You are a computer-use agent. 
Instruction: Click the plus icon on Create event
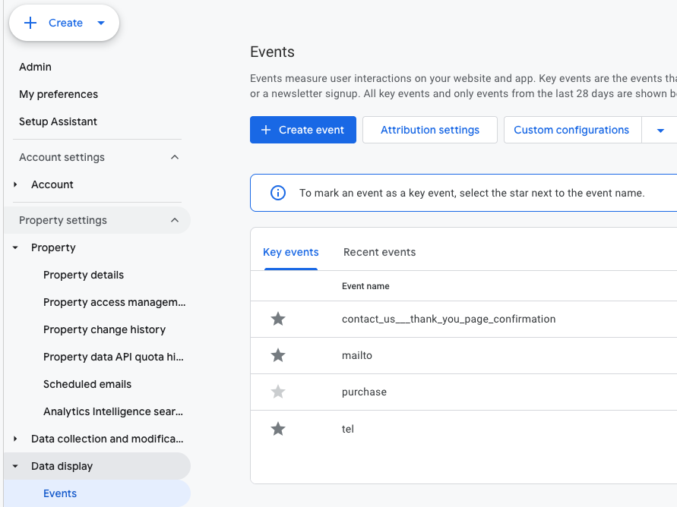click(x=266, y=130)
